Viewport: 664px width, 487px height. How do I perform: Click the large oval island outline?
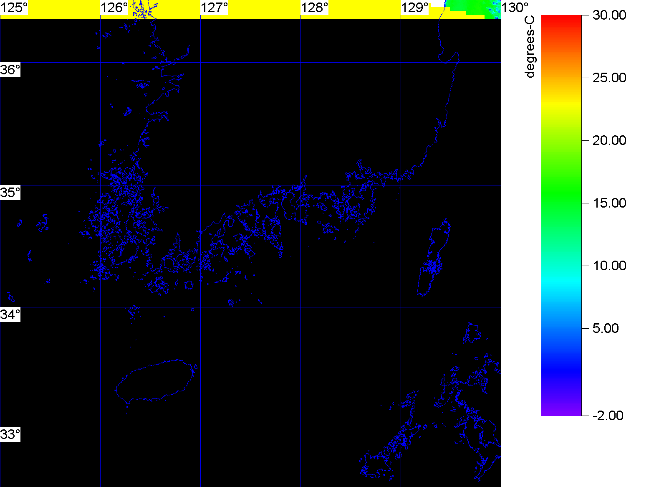156,381
